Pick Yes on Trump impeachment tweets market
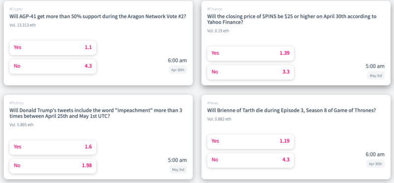This screenshot has height=183, width=394. tap(53, 147)
